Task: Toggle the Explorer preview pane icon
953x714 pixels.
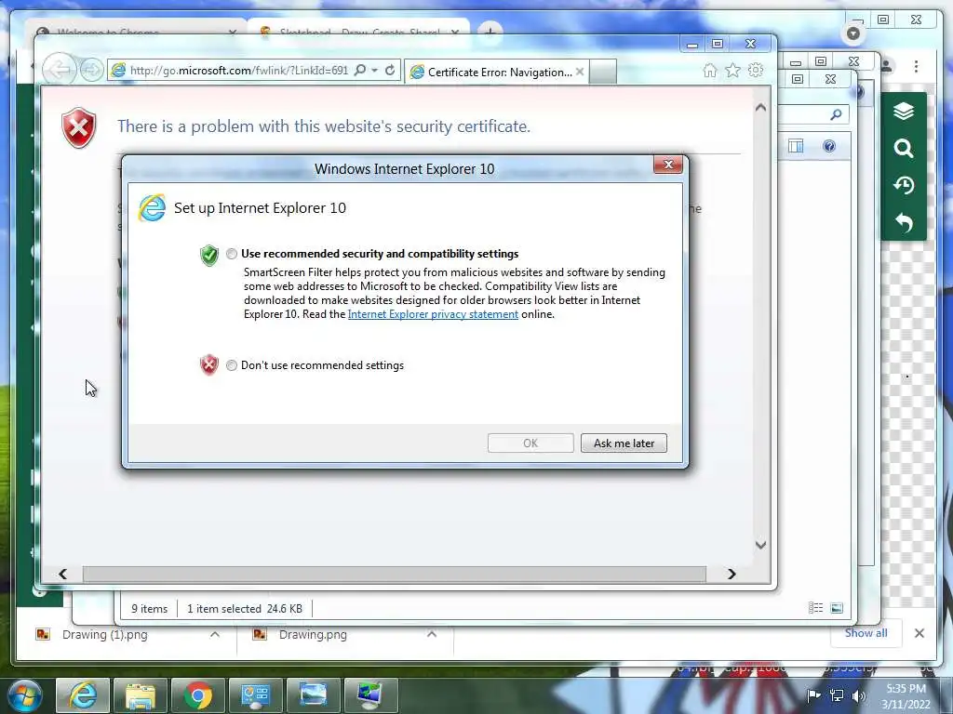Action: coord(796,146)
